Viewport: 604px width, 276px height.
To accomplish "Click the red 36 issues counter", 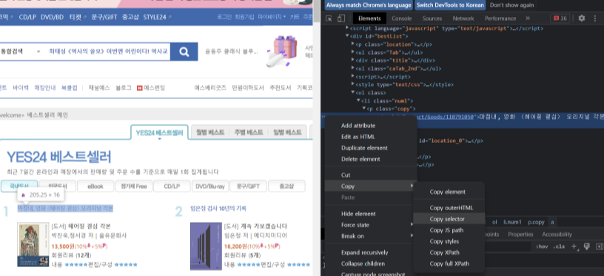I will tap(560, 18).
